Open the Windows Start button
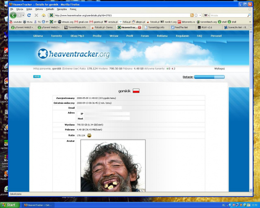This screenshot has height=208, width=260. click(10, 205)
